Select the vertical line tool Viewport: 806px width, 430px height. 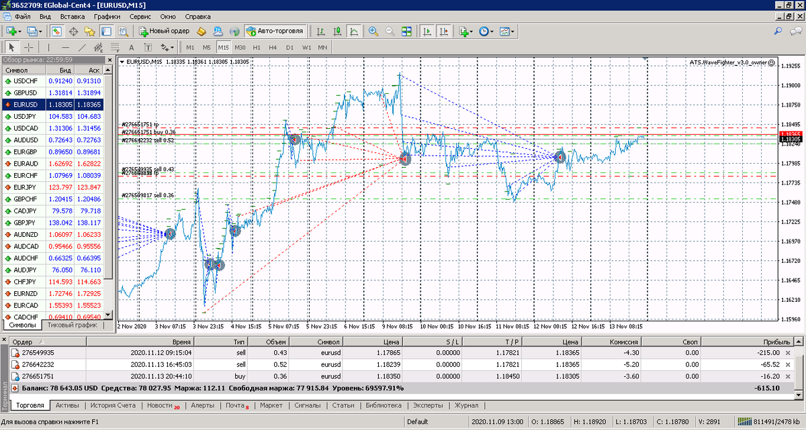click(48, 48)
